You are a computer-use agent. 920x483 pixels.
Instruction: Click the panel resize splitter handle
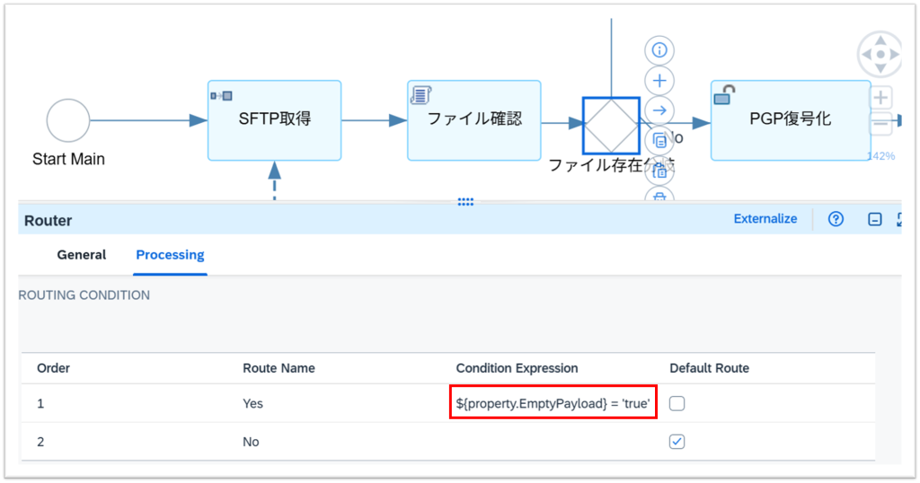(x=465, y=202)
